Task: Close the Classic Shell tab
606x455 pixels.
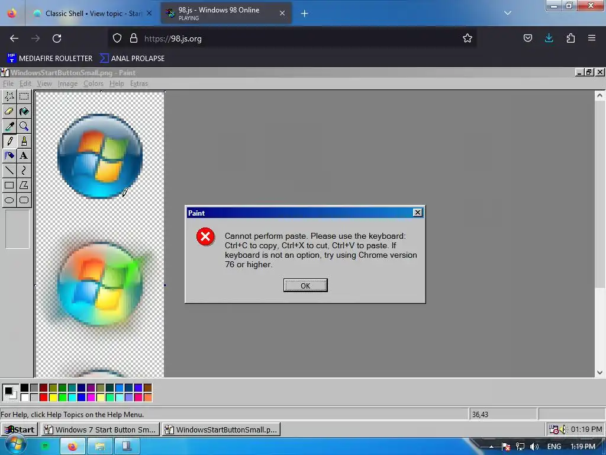Action: coord(149,13)
